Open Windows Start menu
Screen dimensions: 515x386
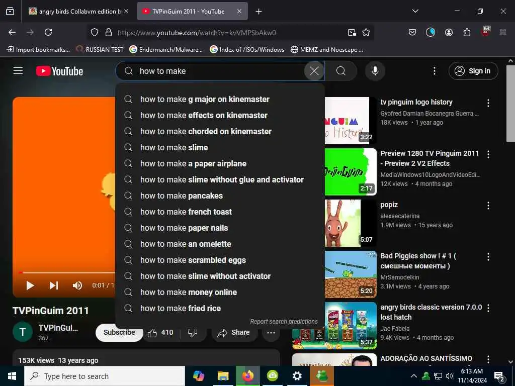pos(12,376)
